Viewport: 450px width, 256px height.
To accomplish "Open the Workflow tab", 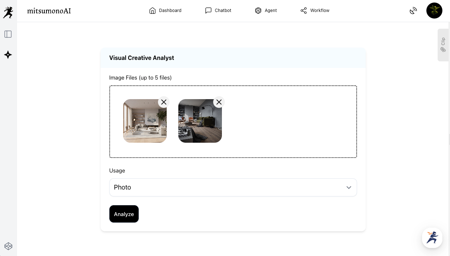I will coord(320,11).
